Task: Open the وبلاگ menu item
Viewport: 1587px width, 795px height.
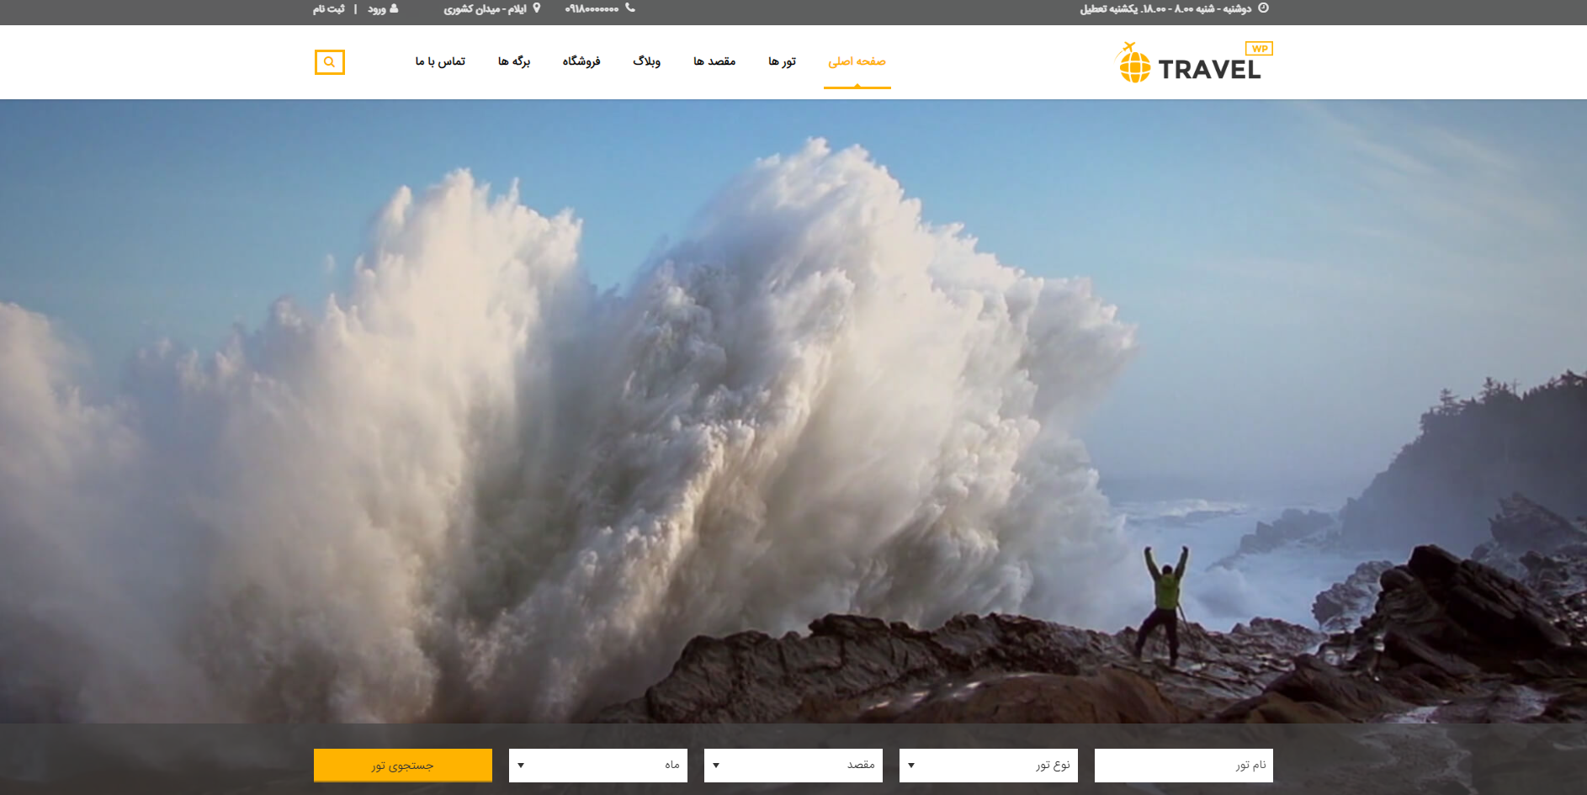Action: [x=646, y=61]
